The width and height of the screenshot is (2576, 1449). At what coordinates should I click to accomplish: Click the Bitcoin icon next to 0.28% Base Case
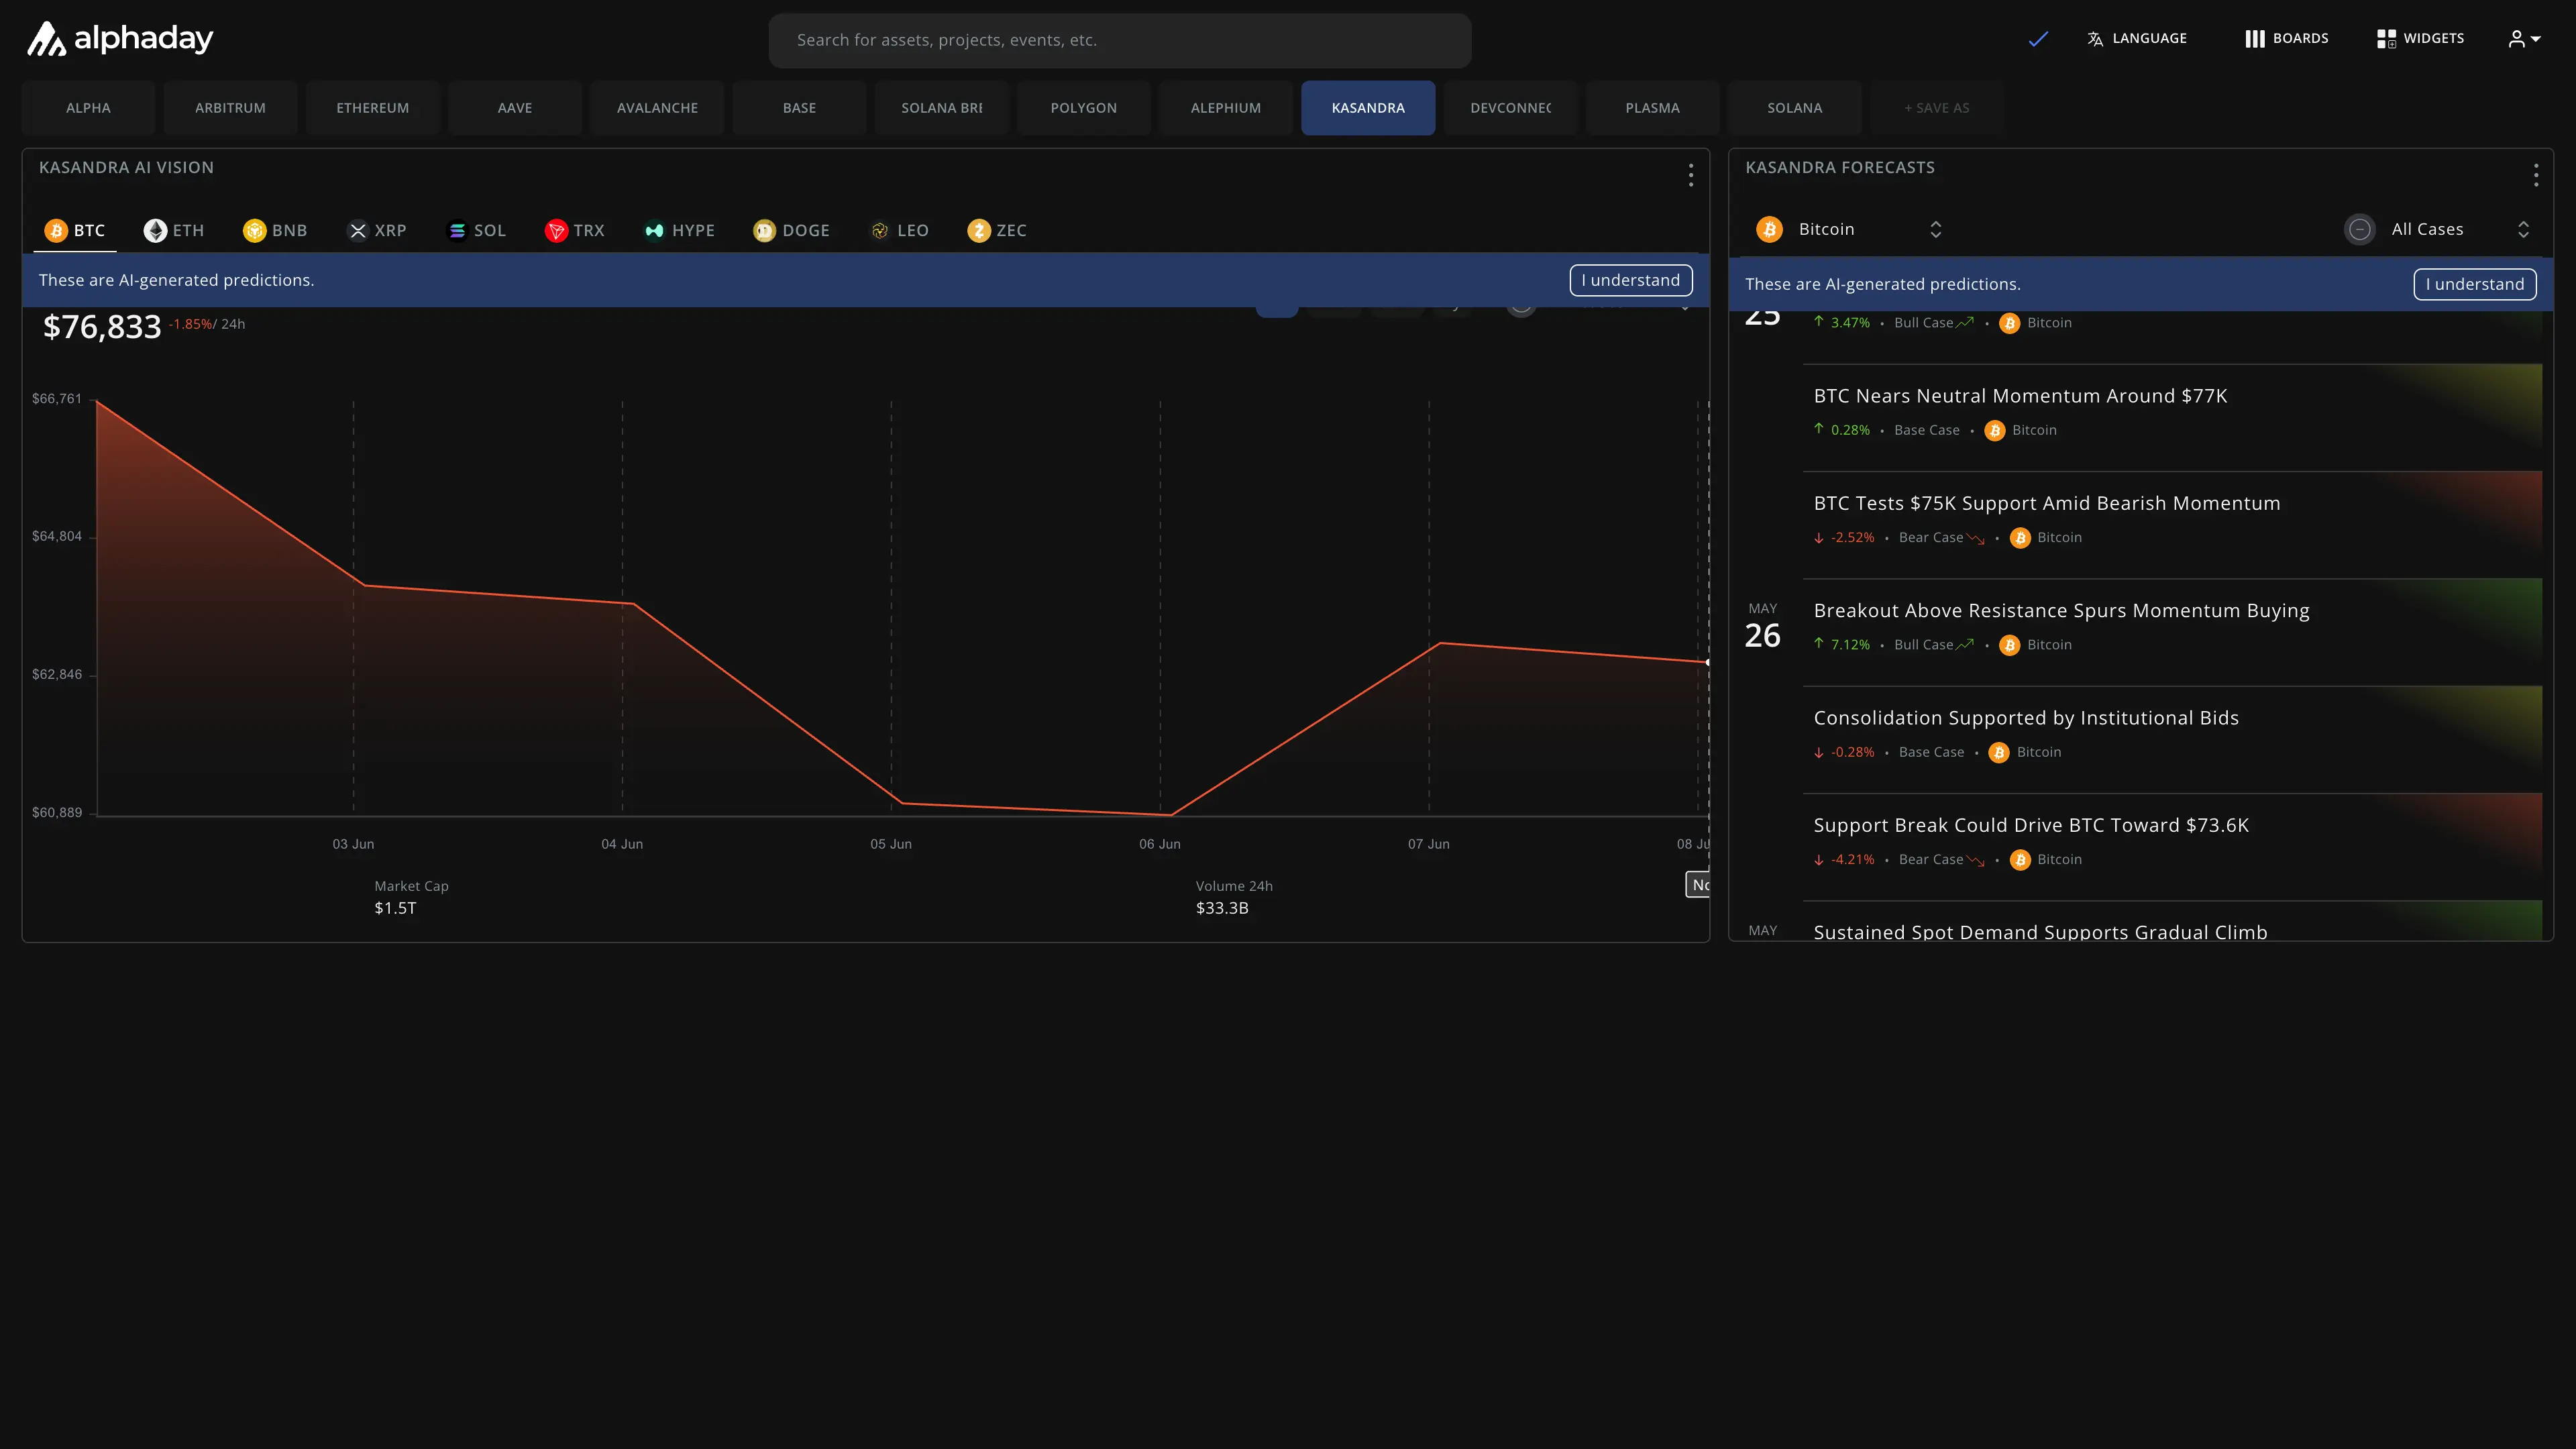pyautogui.click(x=1994, y=431)
